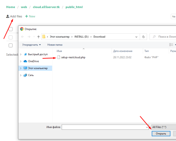Screen dimensions: 176x141
Task: Select file setup-nextcloud.php
Action: 73,57
